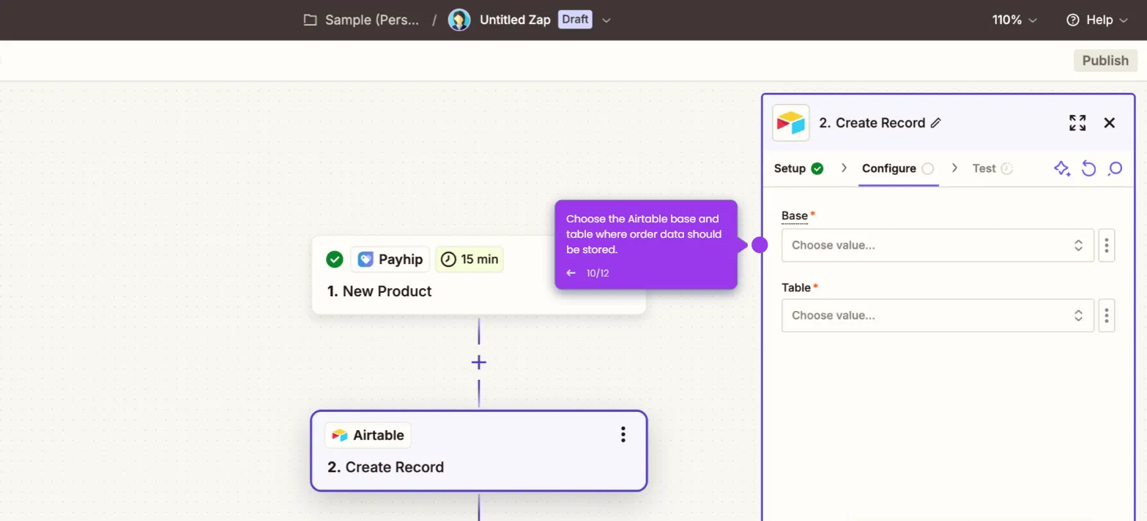Click the green check on Payhip step
The height and width of the screenshot is (521, 1147).
[x=335, y=259]
